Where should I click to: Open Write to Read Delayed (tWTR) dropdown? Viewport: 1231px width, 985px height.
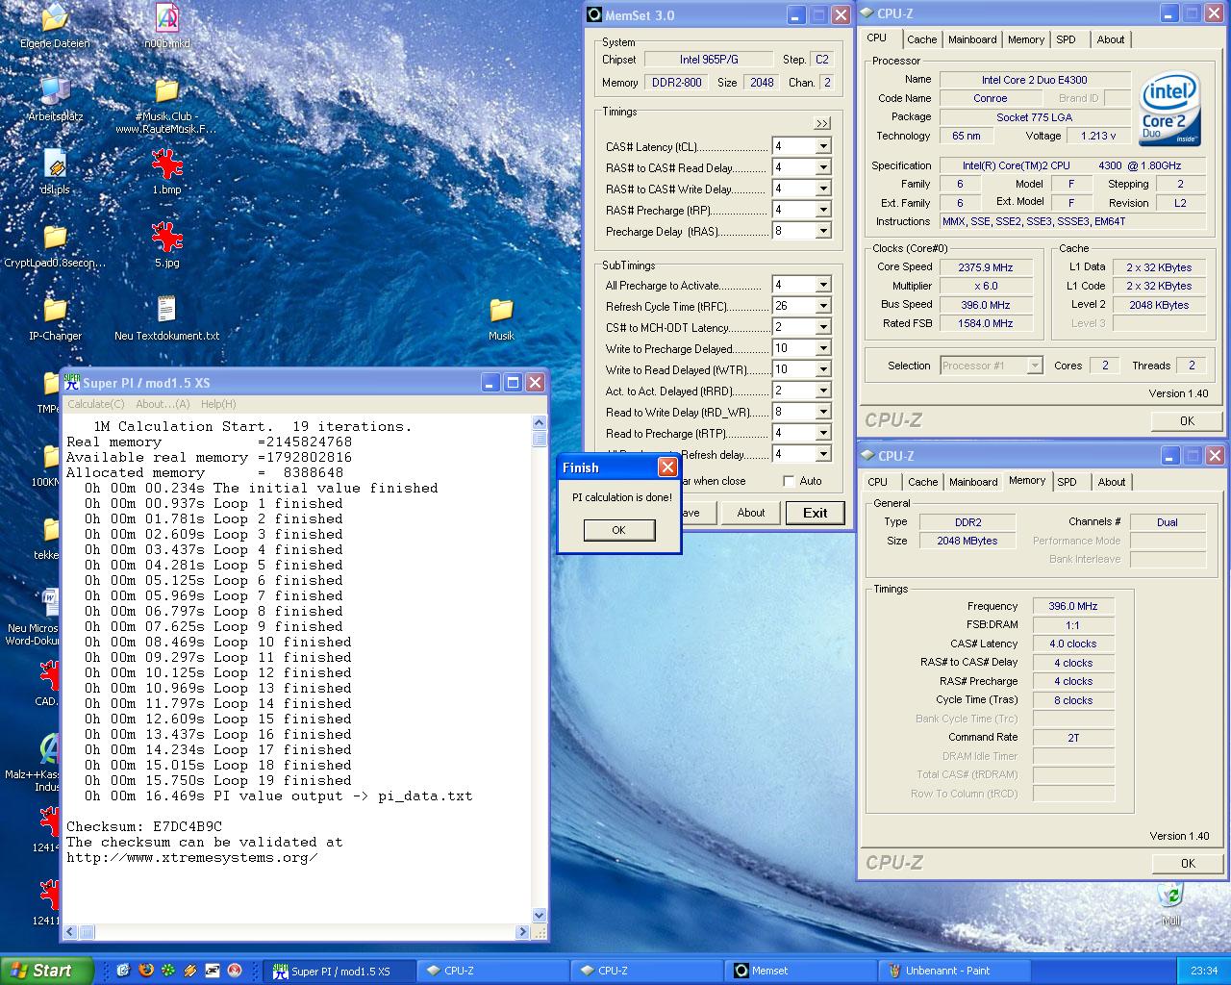click(823, 369)
